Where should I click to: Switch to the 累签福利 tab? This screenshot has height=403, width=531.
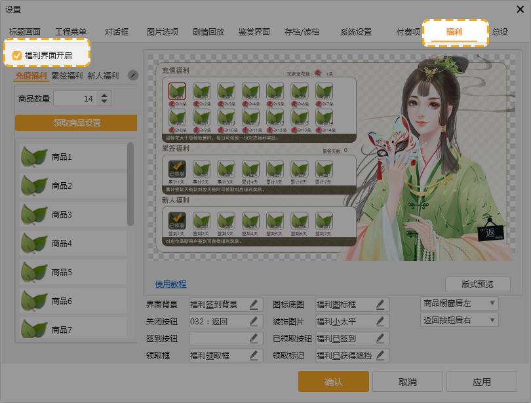point(67,76)
